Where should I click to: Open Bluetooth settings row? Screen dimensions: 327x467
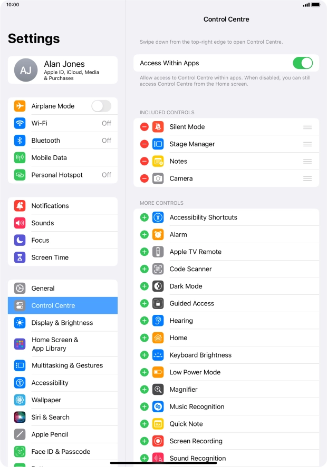tap(63, 141)
